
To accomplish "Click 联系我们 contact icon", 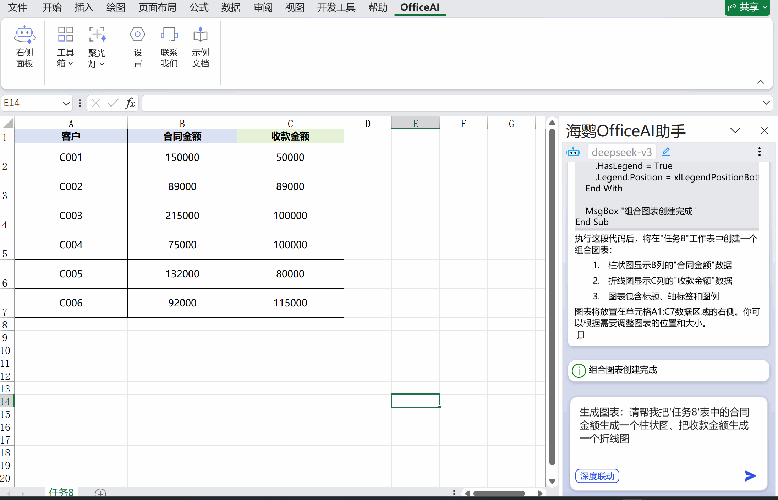I will (169, 35).
